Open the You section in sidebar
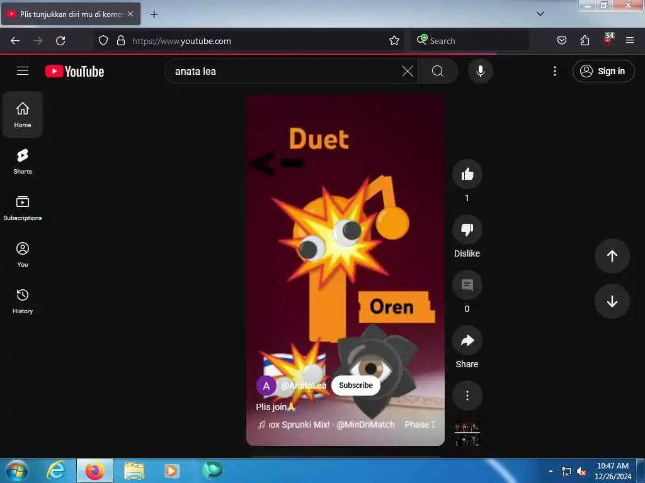Image resolution: width=645 pixels, height=483 pixels. tap(23, 255)
